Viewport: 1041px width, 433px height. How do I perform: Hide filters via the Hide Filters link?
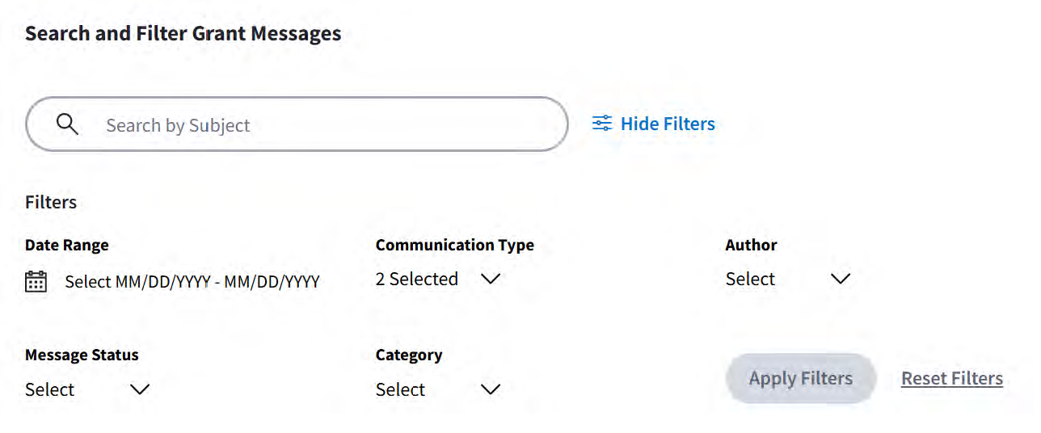(668, 124)
